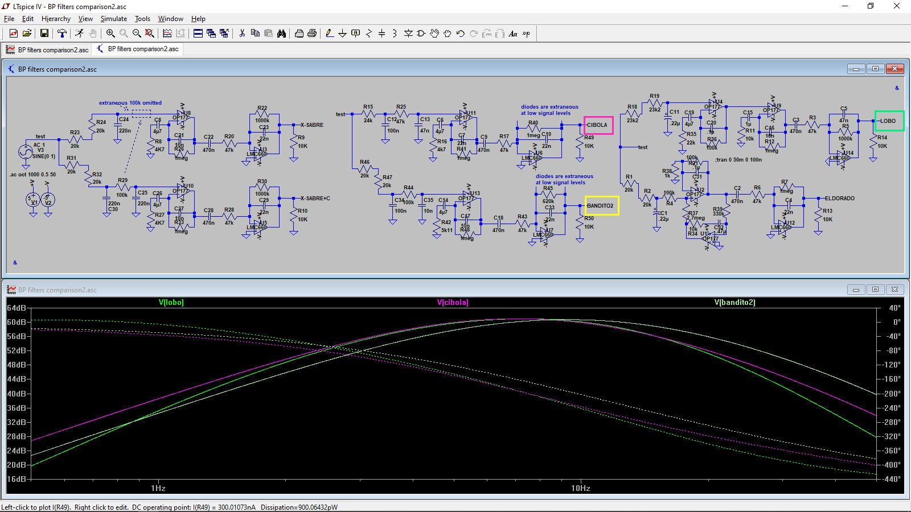This screenshot has width=911, height=512.
Task: Select the Resistor component tool
Action: pos(368,34)
